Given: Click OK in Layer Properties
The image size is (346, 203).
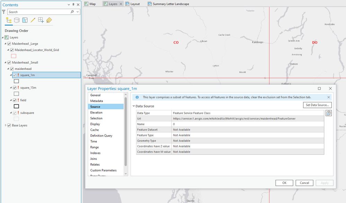Looking at the screenshot, I should pos(284,183).
